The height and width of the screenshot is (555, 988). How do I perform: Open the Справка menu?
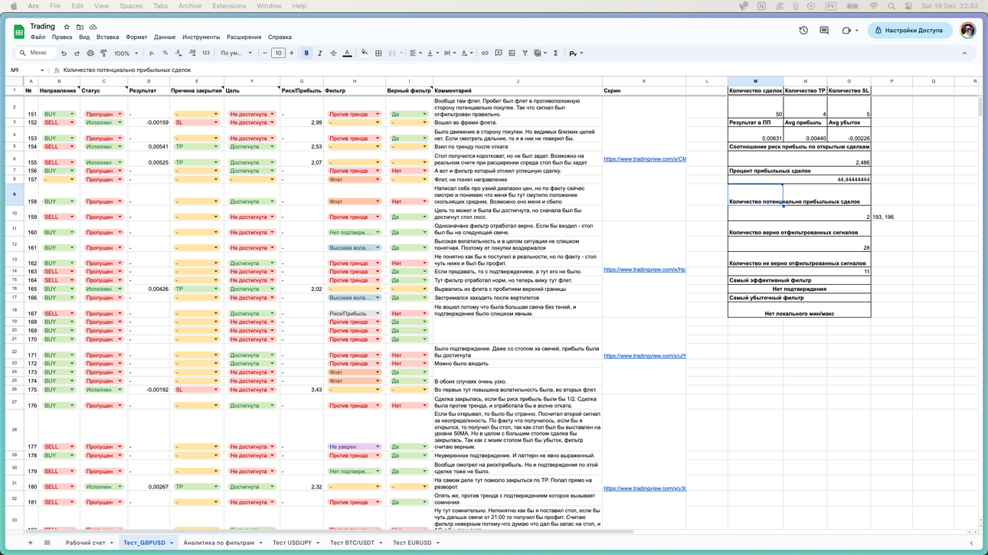click(280, 37)
